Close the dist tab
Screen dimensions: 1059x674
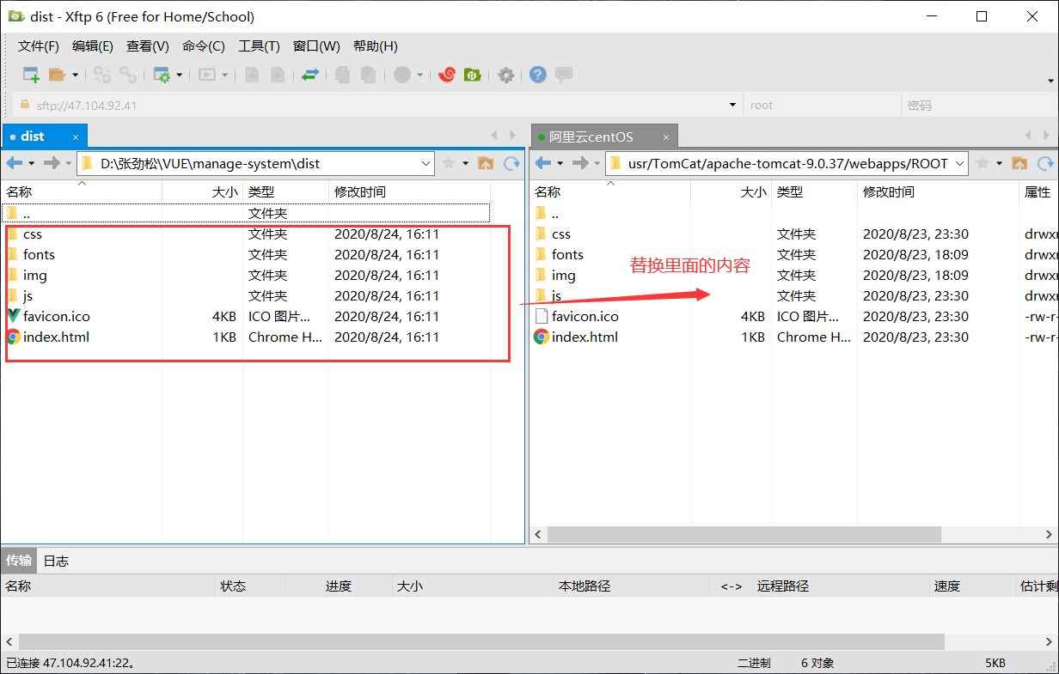click(76, 137)
